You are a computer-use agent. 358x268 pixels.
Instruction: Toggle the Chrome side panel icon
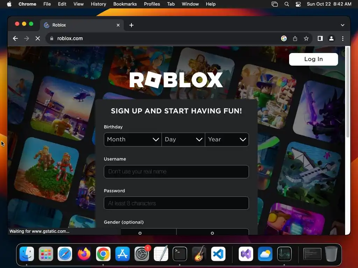320,38
